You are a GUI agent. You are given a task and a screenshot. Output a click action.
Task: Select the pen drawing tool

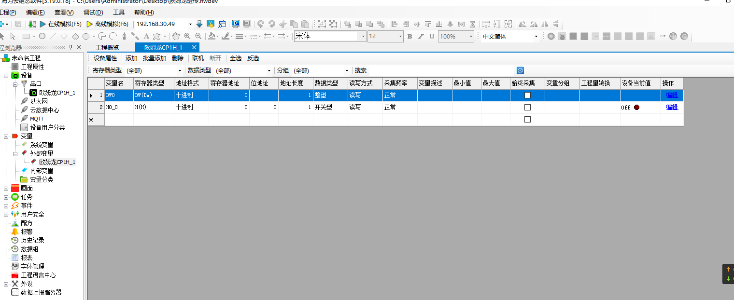coord(124,36)
